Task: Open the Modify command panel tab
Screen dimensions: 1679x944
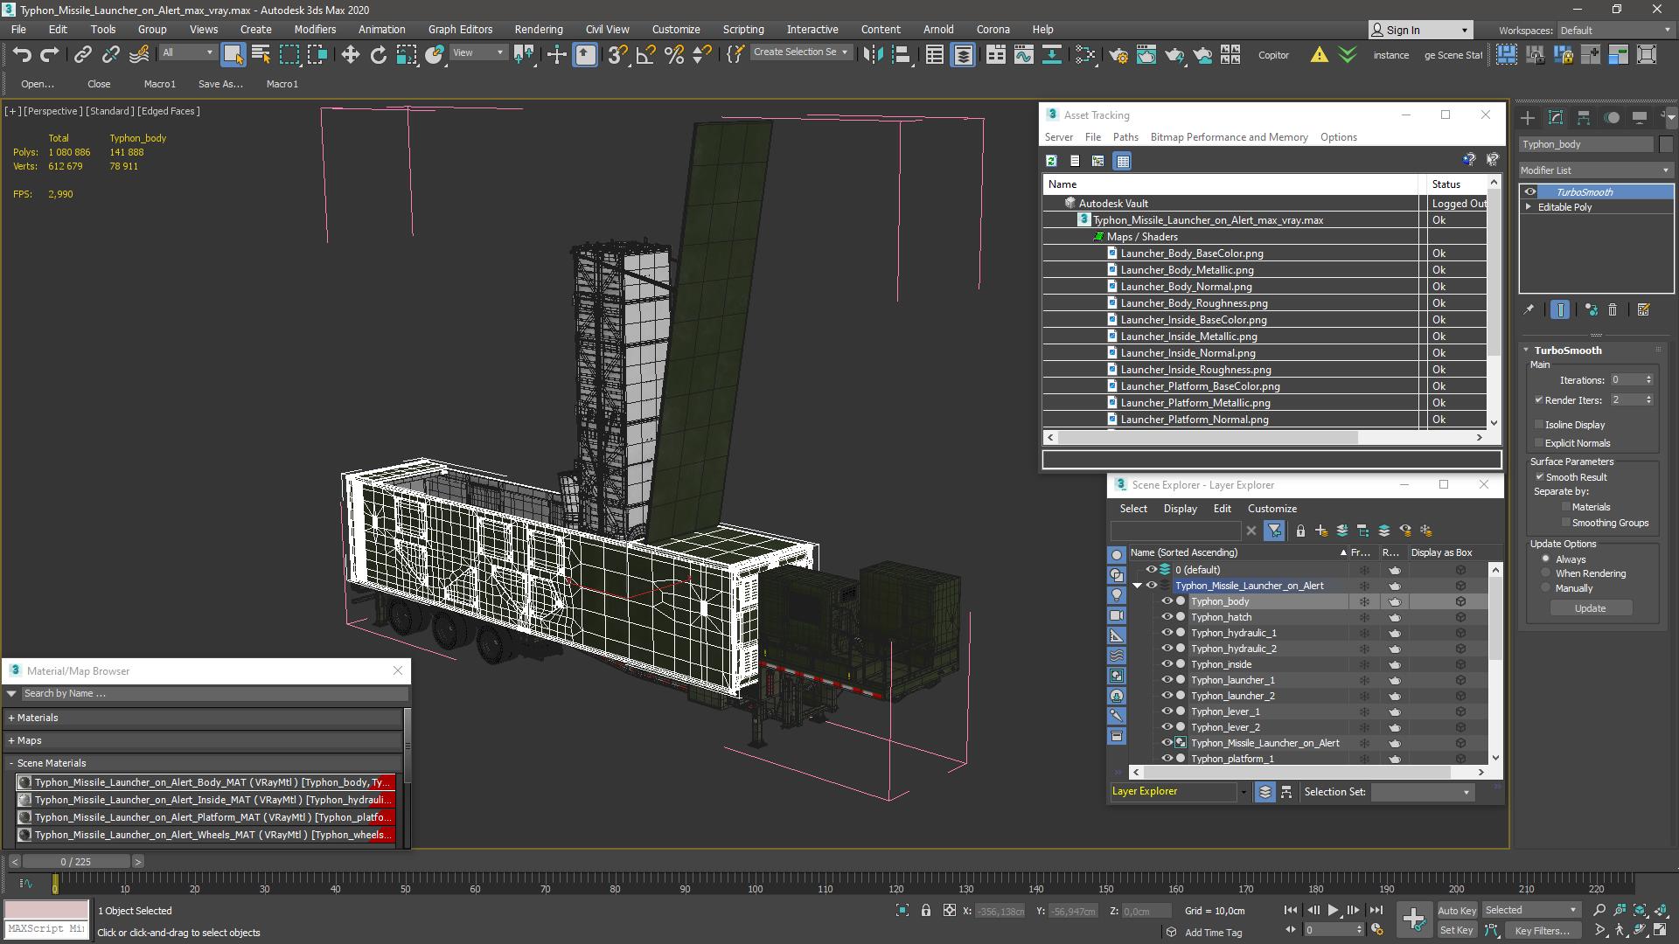Action: pyautogui.click(x=1556, y=117)
